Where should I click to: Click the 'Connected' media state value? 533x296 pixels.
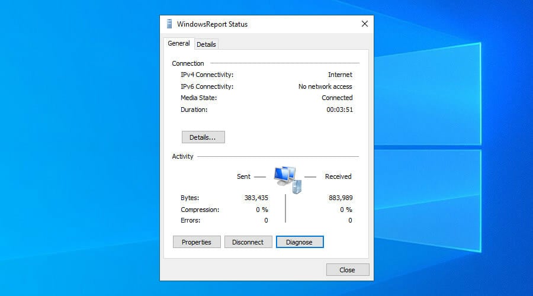pyautogui.click(x=337, y=98)
